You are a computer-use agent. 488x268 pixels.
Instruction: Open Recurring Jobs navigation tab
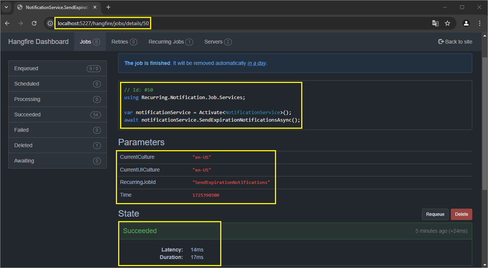171,42
